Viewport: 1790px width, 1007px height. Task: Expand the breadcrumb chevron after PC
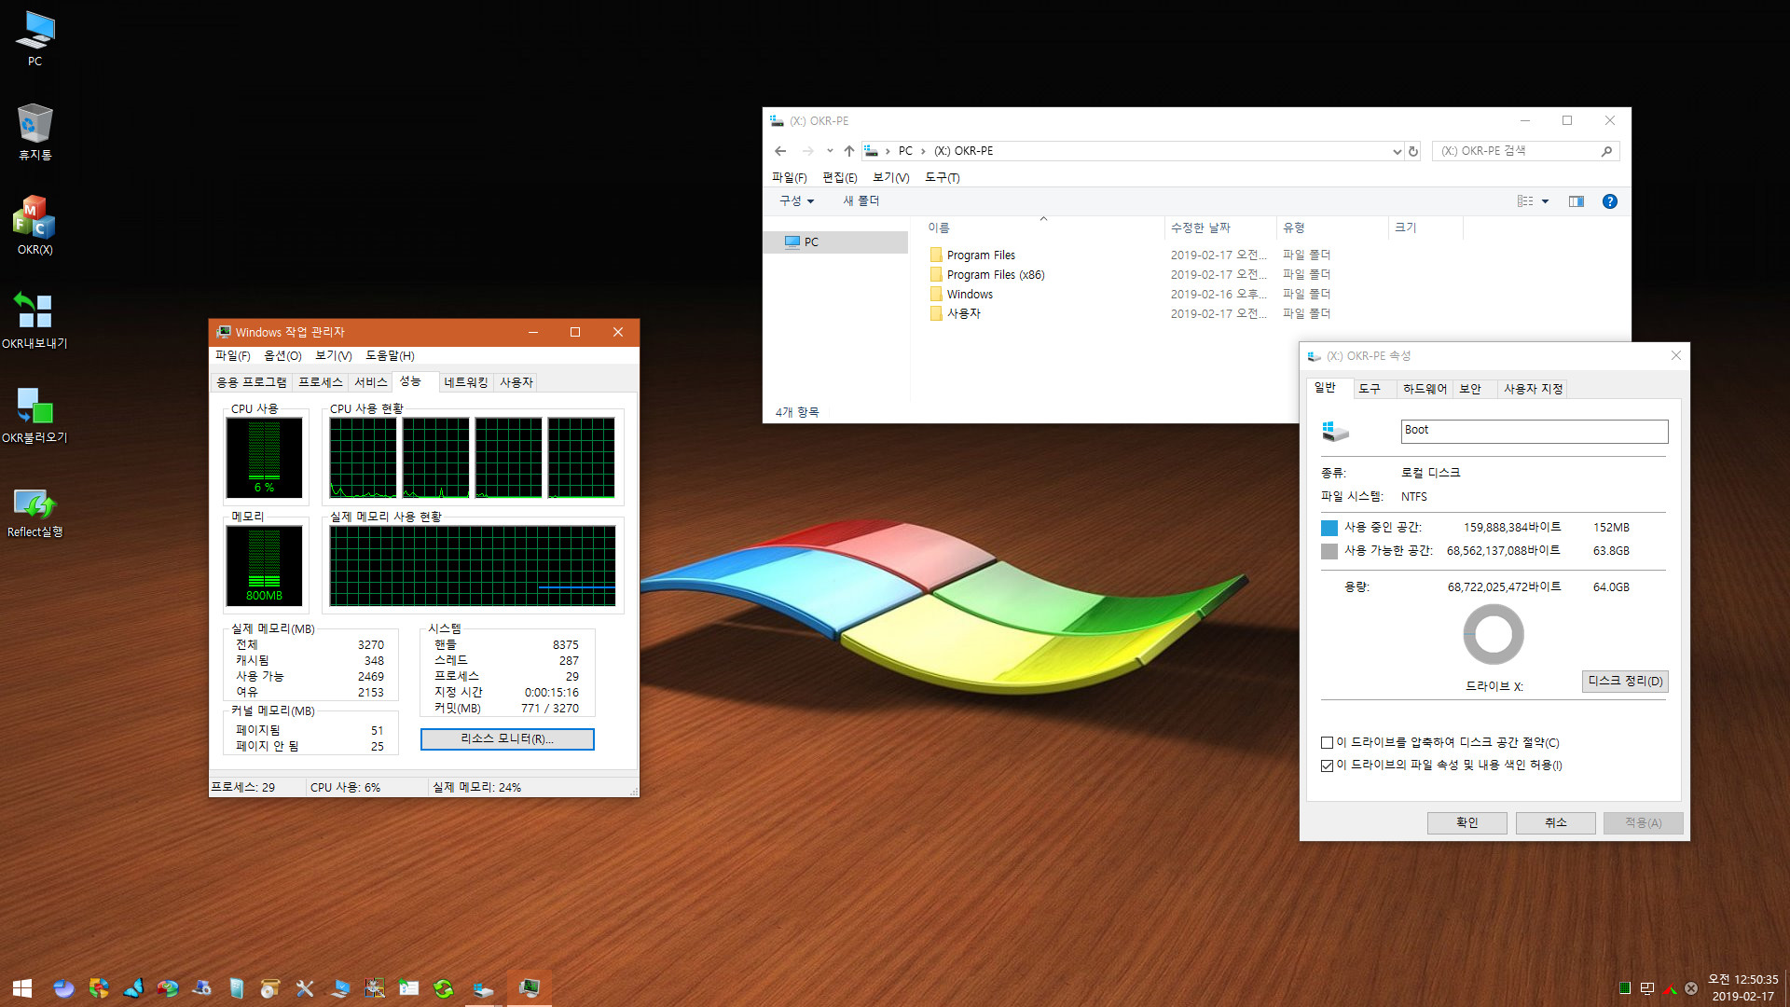(923, 151)
